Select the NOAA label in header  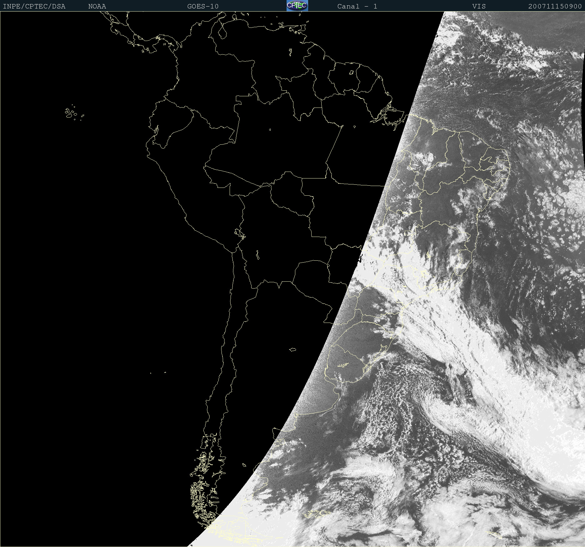coord(97,6)
